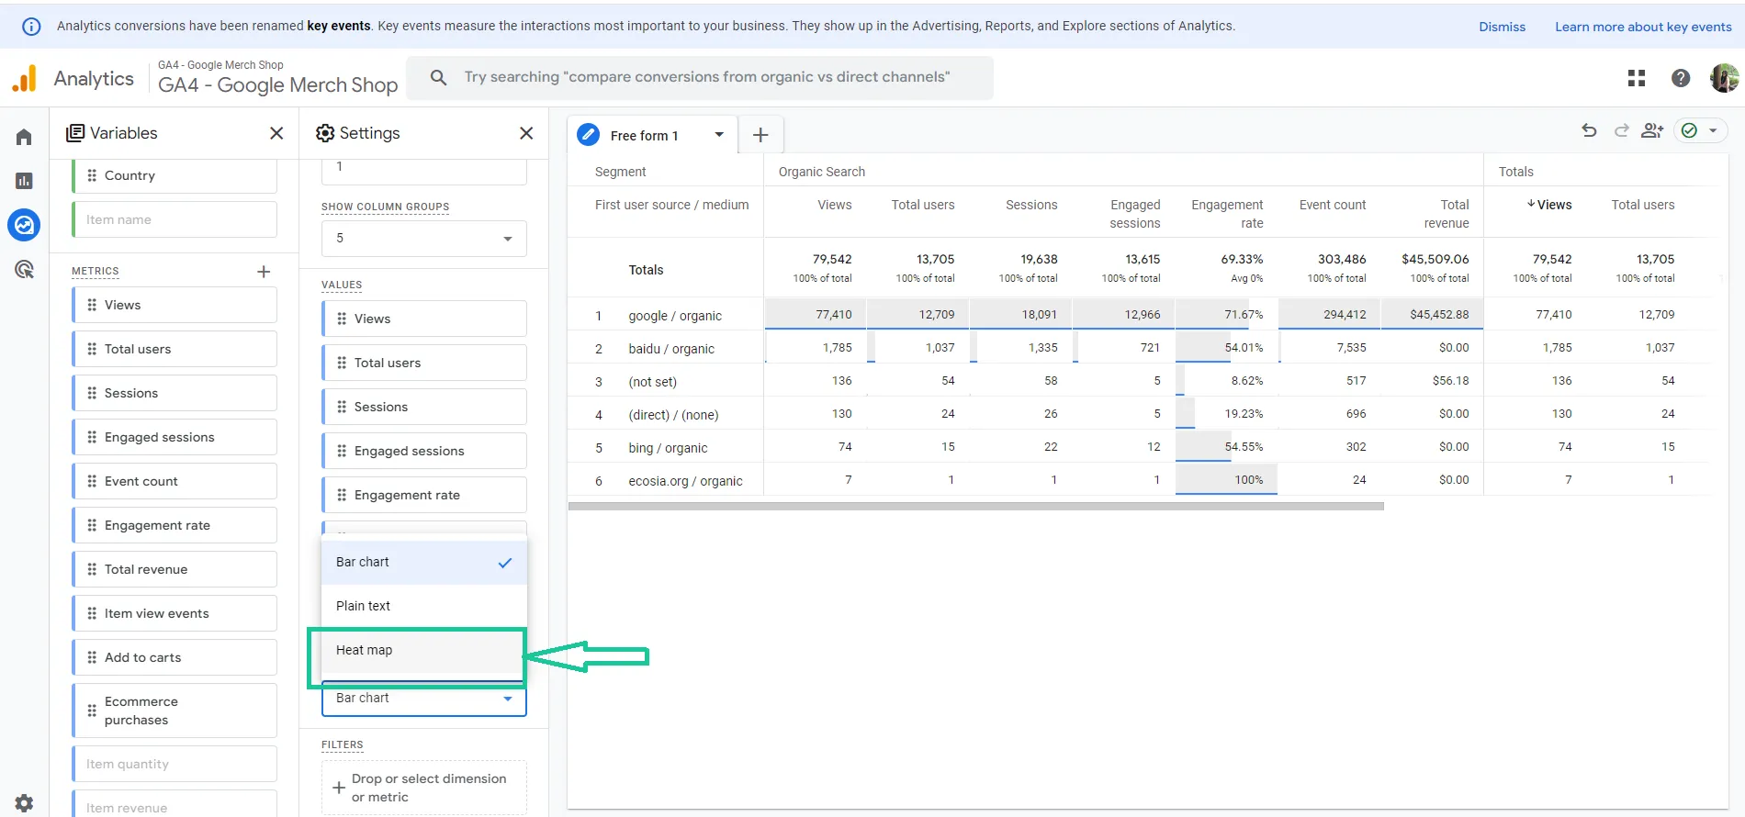Add a new metric with the plus icon
The image size is (1745, 817).
click(x=264, y=272)
